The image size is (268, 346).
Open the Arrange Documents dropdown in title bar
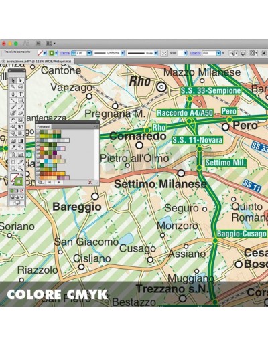(50, 43)
